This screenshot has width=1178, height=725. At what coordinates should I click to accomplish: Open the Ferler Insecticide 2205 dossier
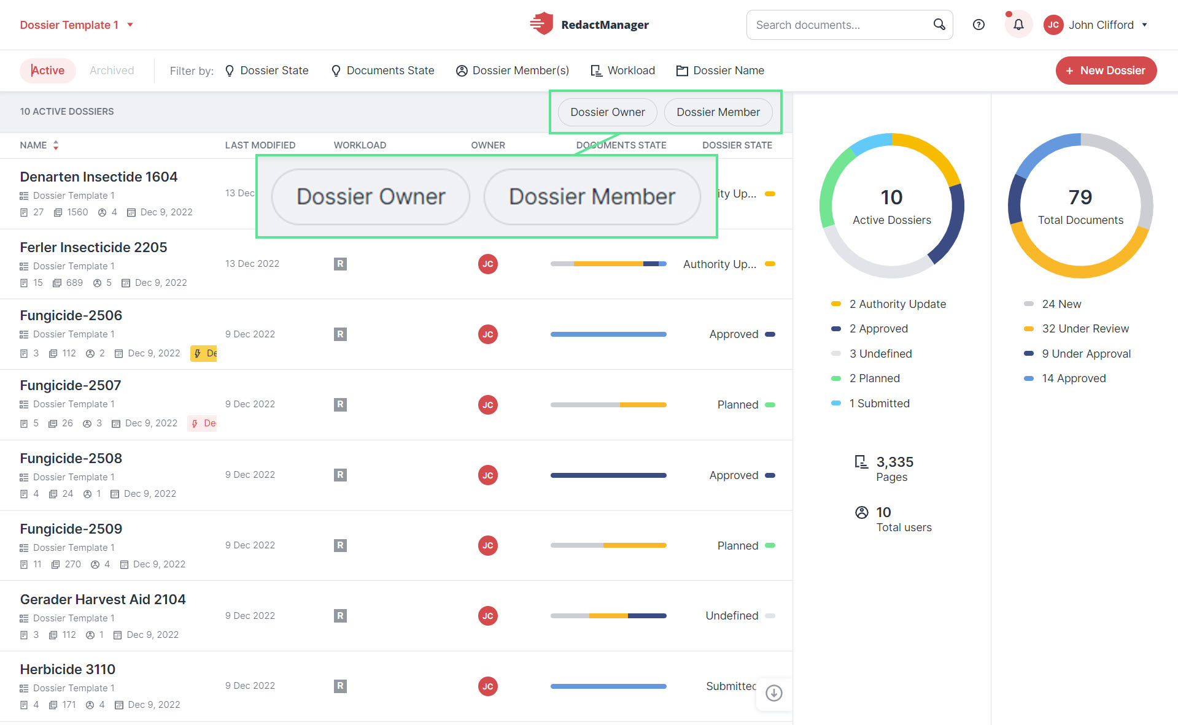[93, 247]
